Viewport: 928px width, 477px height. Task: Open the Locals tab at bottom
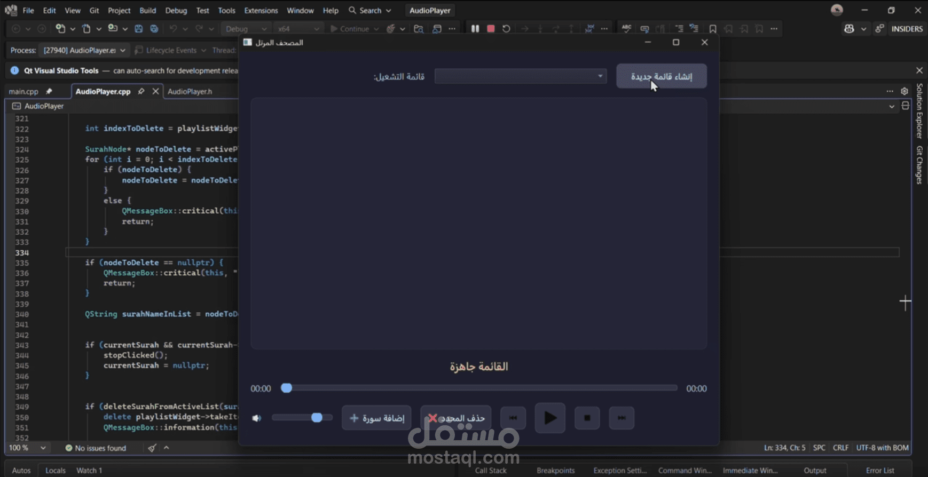tap(56, 471)
